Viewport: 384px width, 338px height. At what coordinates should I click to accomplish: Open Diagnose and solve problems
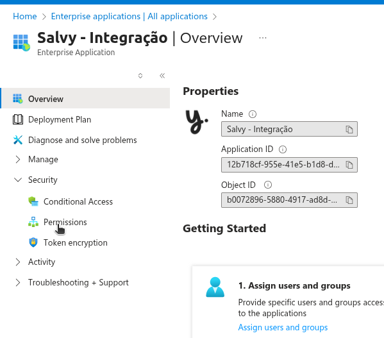coord(82,140)
